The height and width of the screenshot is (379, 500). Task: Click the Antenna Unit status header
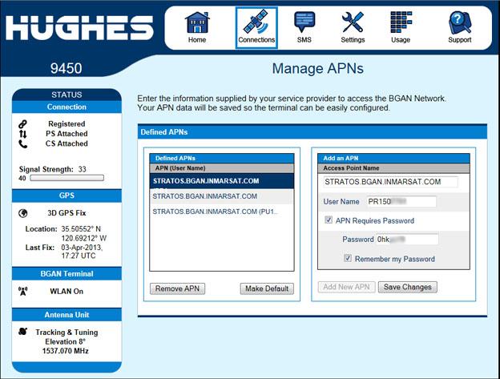(67, 315)
